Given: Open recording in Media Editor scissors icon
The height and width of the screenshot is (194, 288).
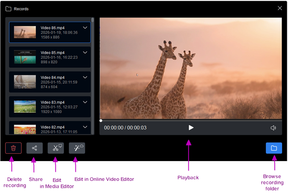Looking at the screenshot, I should pos(56,148).
